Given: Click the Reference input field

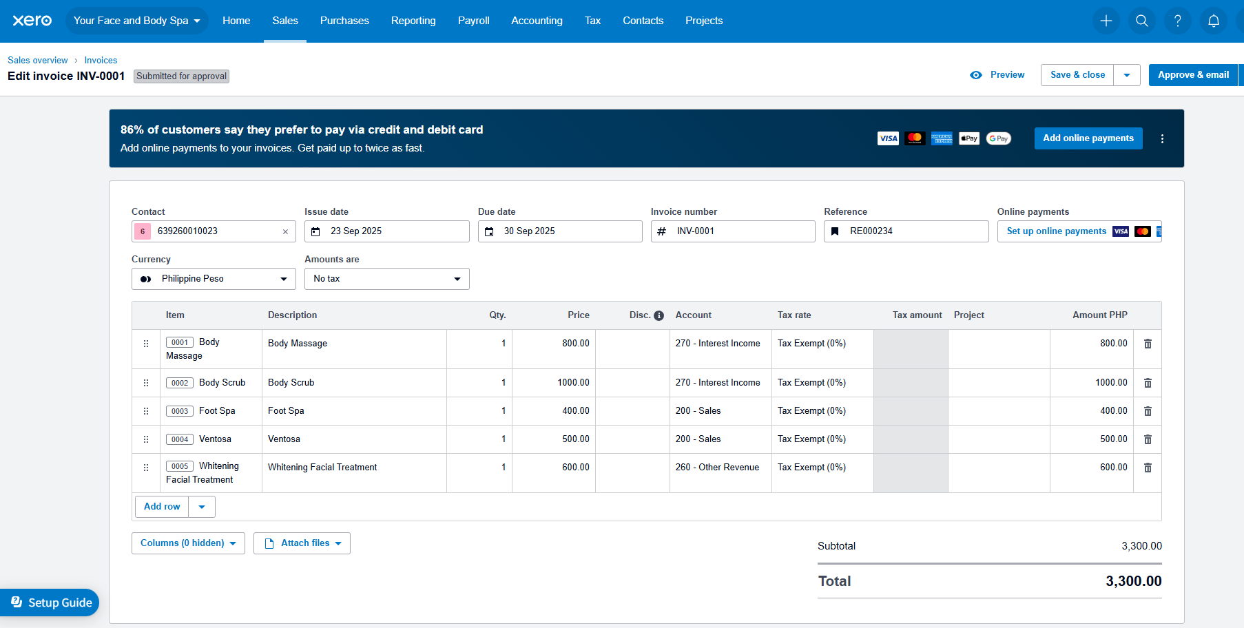Looking at the screenshot, I should click(913, 231).
